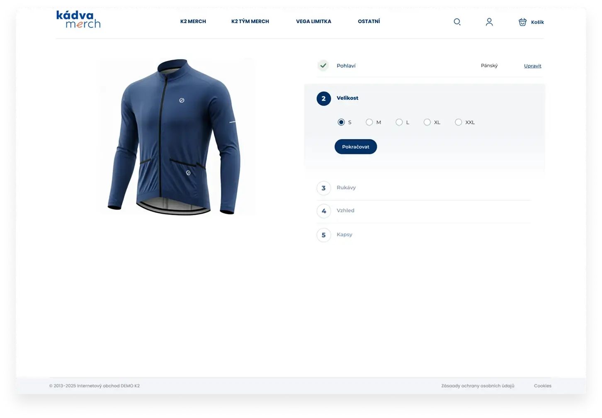Open the user account icon

[489, 22]
